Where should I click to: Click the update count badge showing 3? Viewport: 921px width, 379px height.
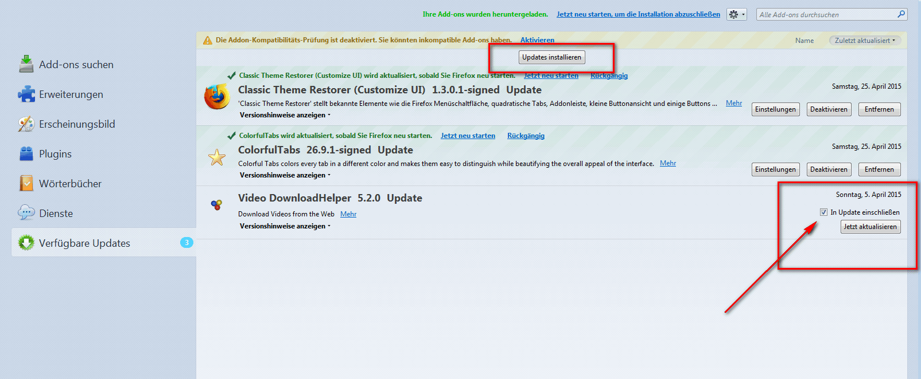(186, 243)
